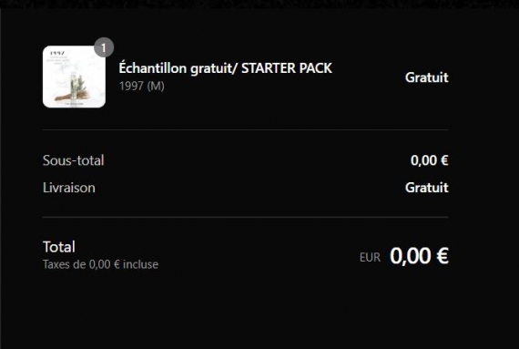Click the quantity badge showing 1
This screenshot has height=349, width=519.
coord(104,47)
